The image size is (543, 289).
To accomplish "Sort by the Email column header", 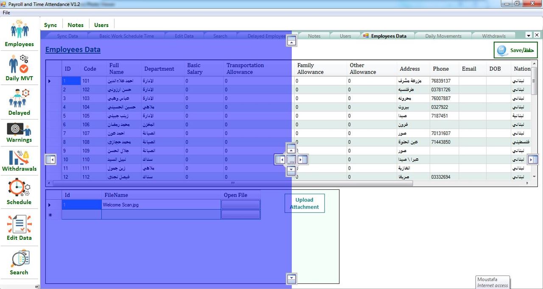I will point(469,69).
